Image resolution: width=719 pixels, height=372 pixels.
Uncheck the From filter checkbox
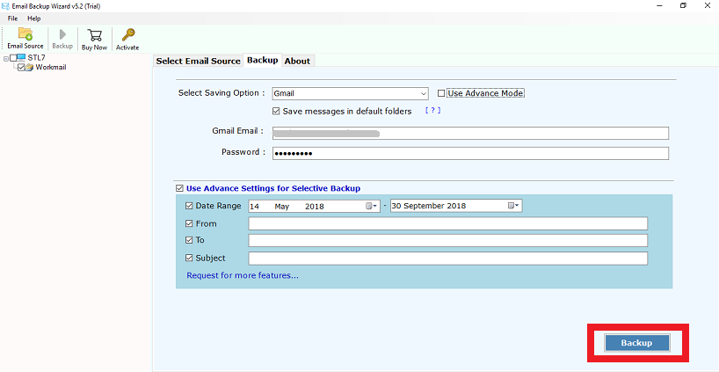click(189, 224)
